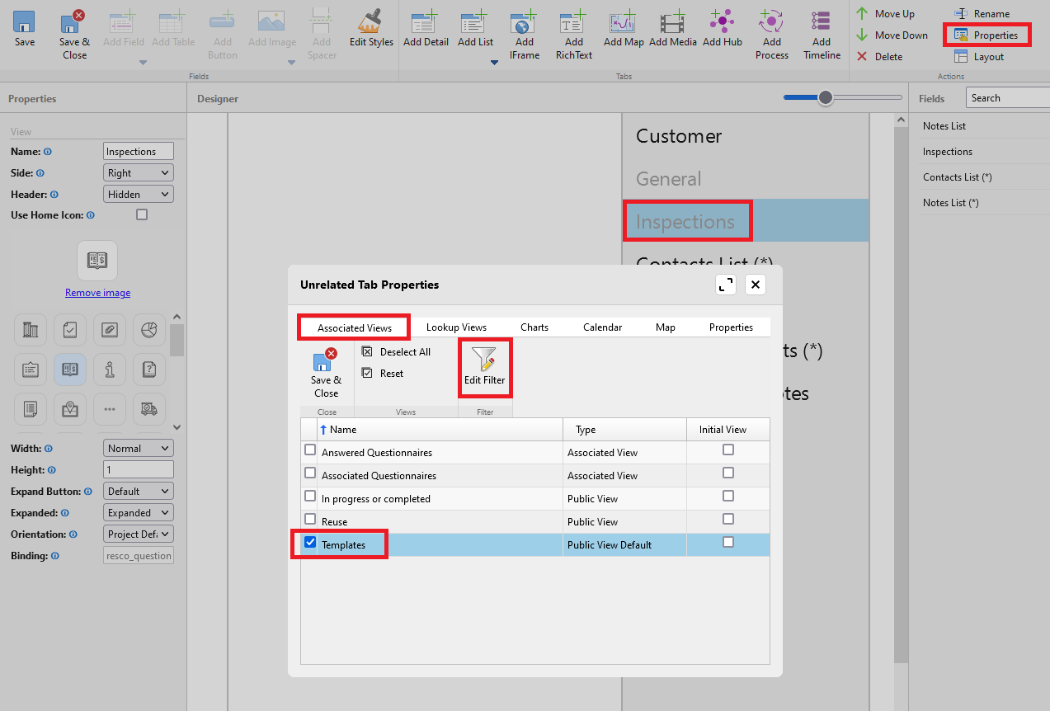Click the Edit Filter funnel icon
Image resolution: width=1050 pixels, height=711 pixels.
484,358
